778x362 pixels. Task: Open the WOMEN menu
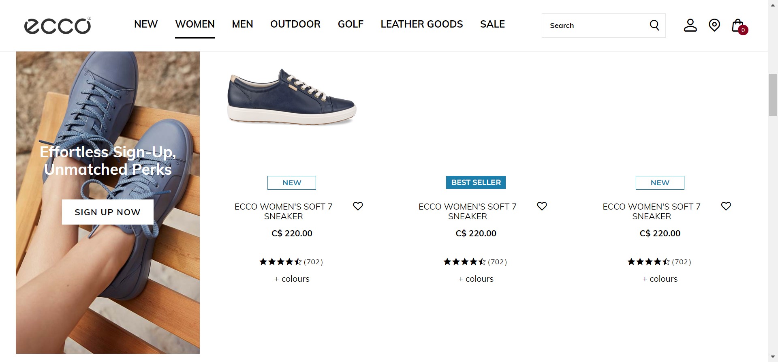point(195,24)
